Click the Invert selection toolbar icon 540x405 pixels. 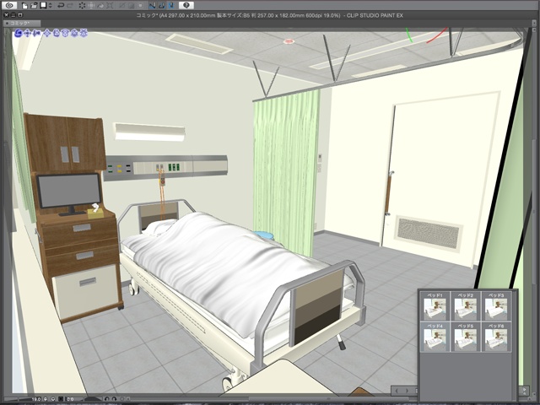point(121,5)
